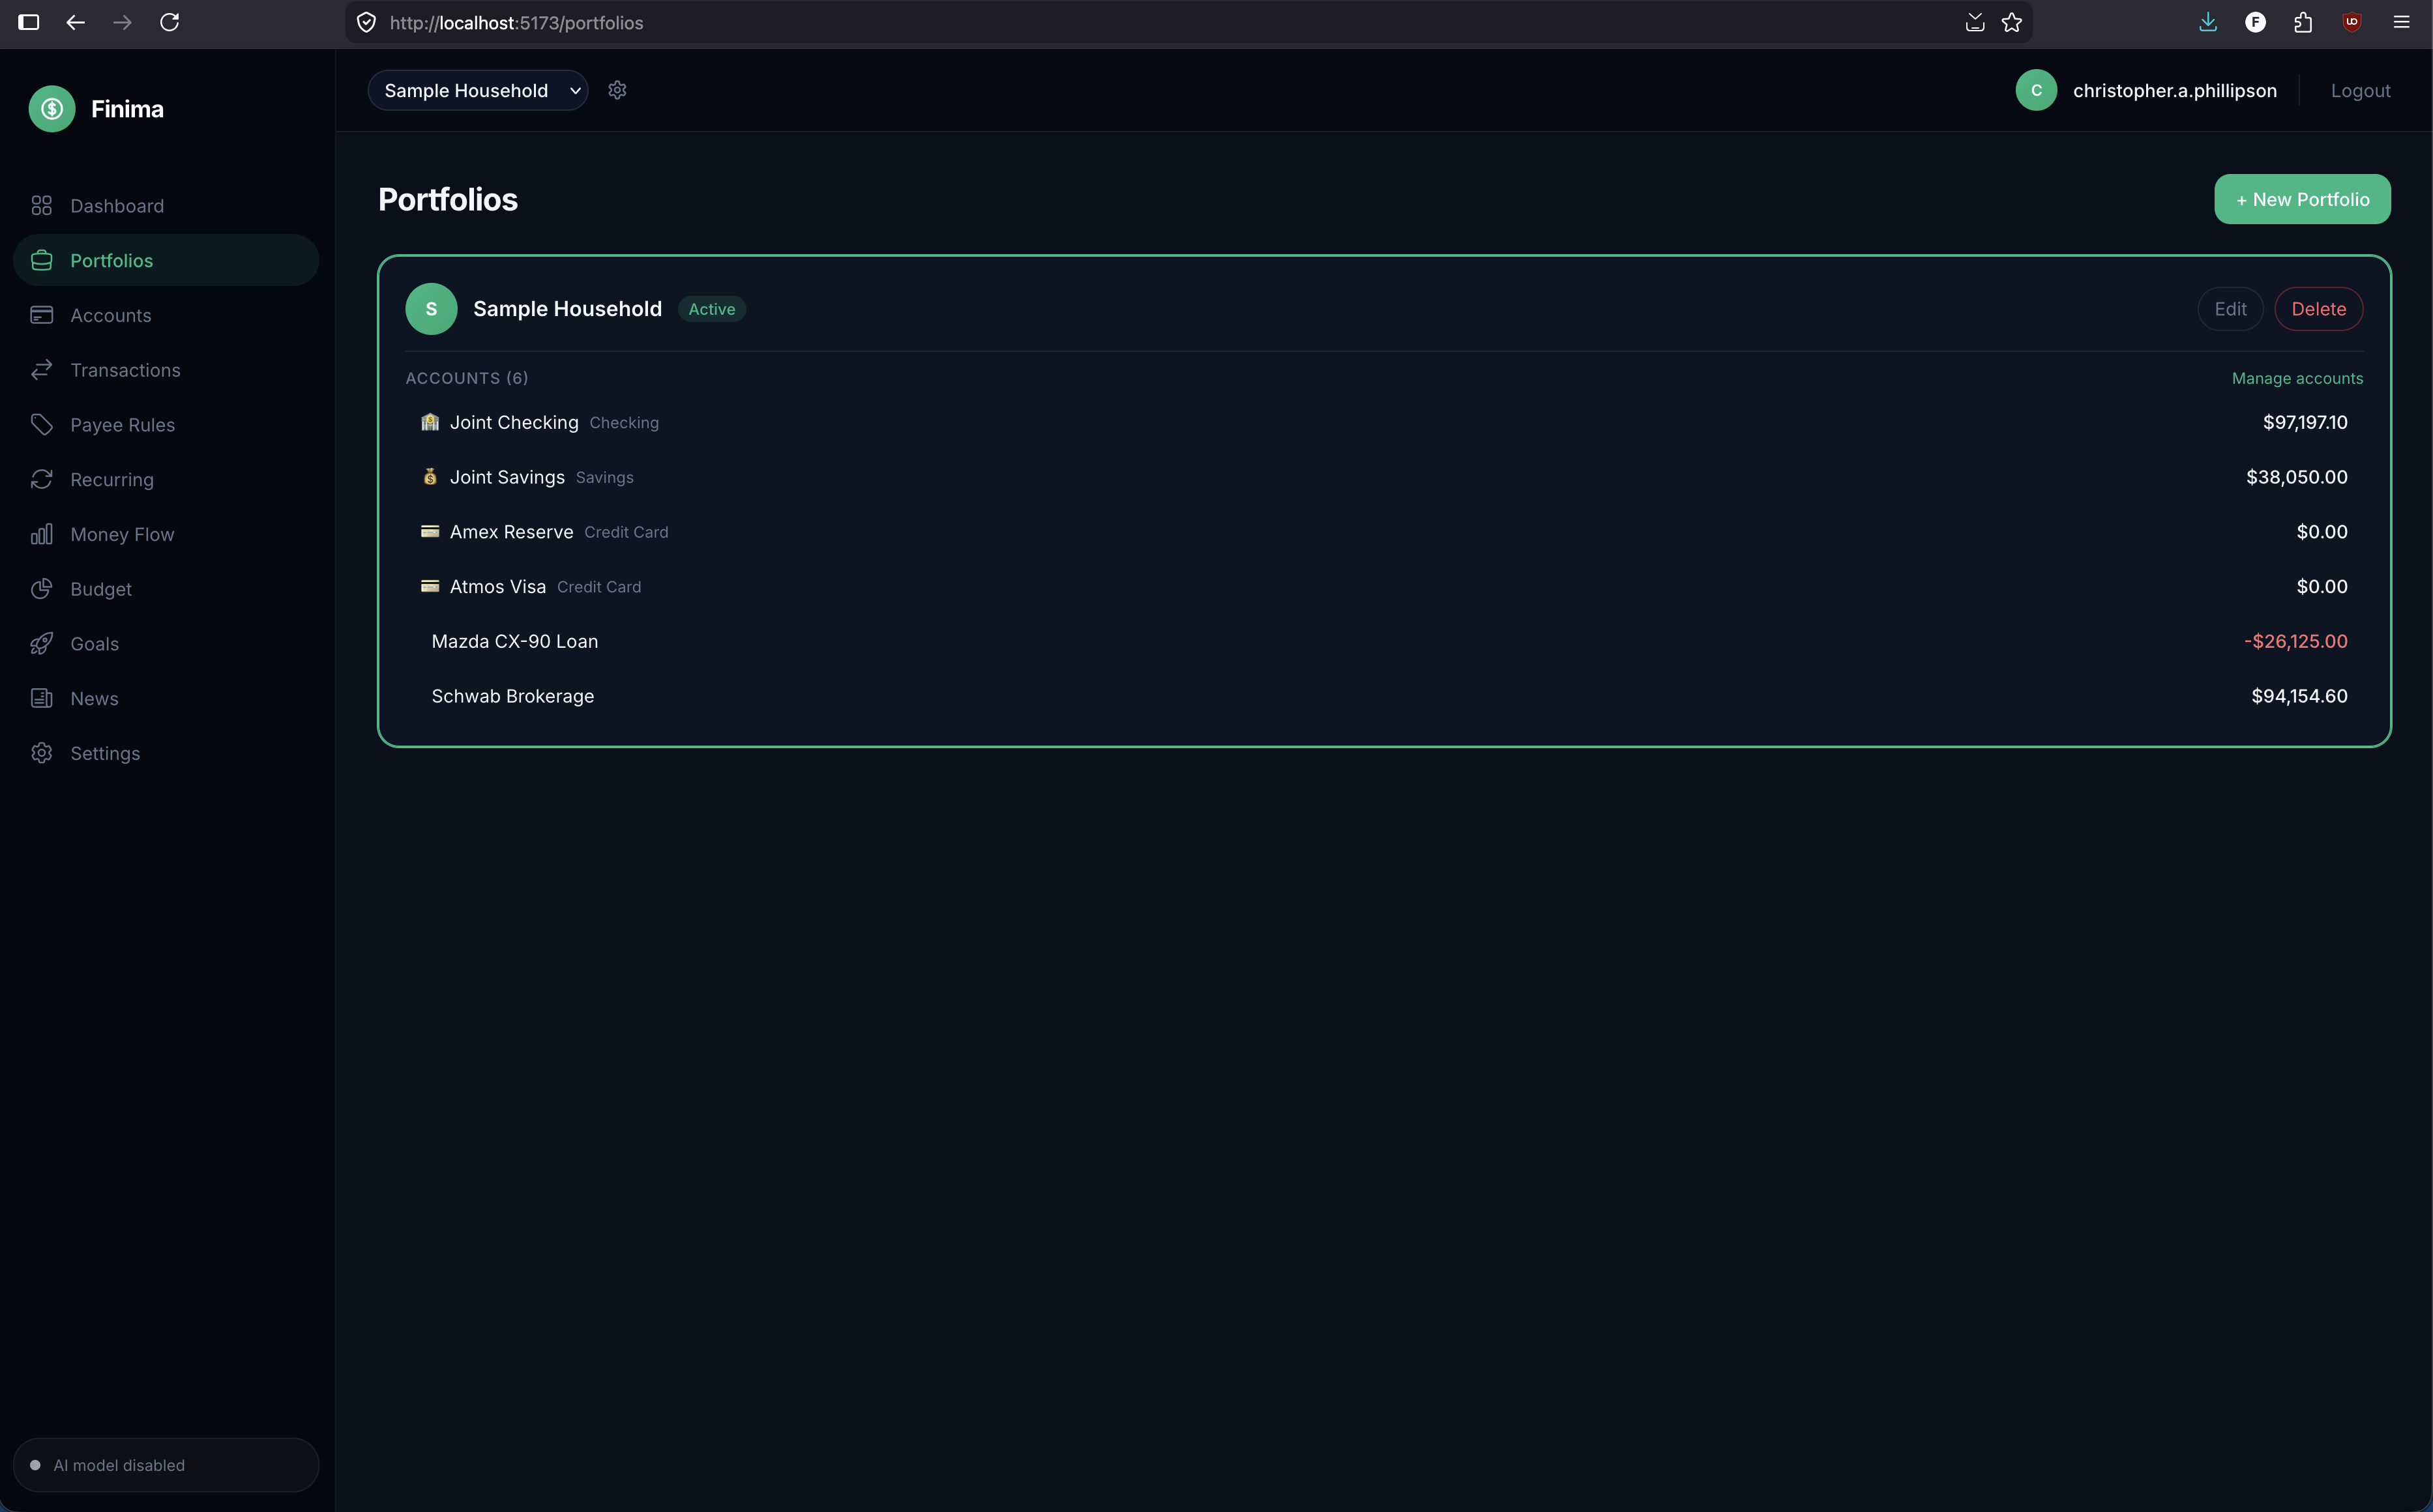Image resolution: width=2433 pixels, height=1512 pixels.
Task: Click the Schwab balance $94,154.60
Action: click(2299, 696)
